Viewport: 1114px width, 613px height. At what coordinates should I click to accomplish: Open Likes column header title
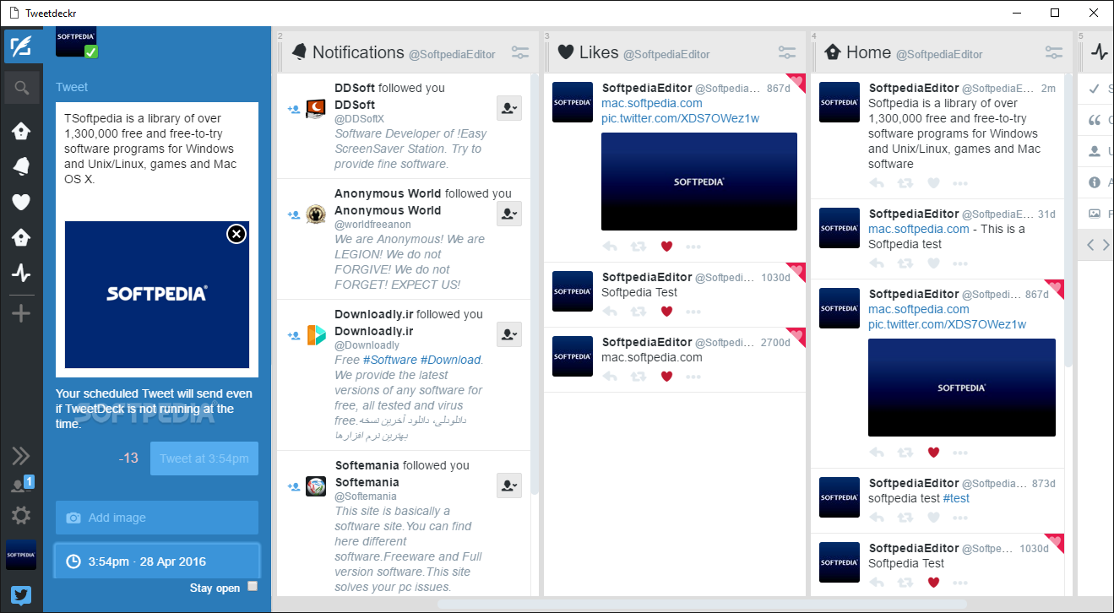point(599,52)
